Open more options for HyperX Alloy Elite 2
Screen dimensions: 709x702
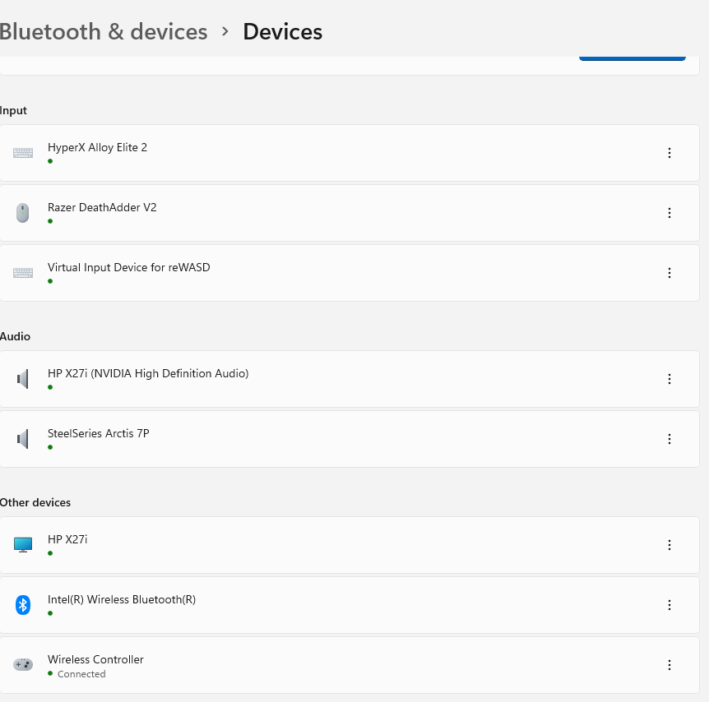pyautogui.click(x=669, y=153)
